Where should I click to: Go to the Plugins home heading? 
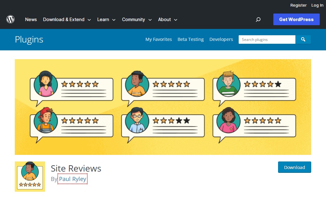point(29,39)
